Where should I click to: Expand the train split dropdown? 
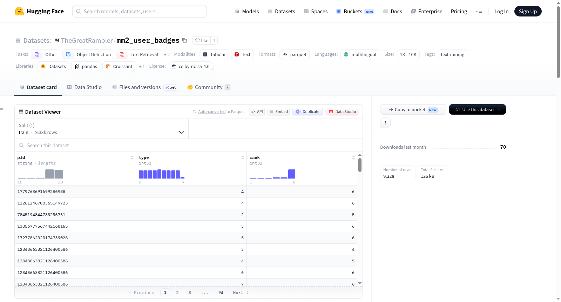click(x=101, y=129)
